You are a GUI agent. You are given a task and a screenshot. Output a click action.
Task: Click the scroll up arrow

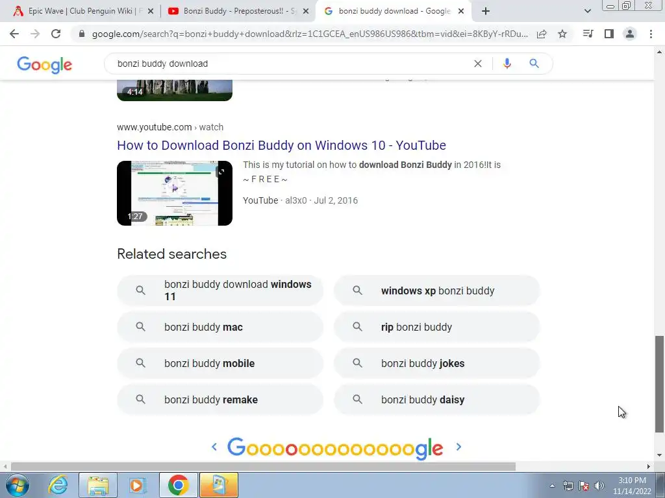click(659, 52)
